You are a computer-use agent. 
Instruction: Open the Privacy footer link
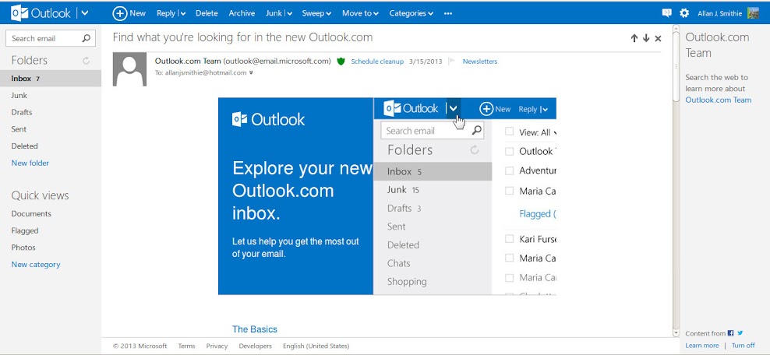(x=217, y=346)
